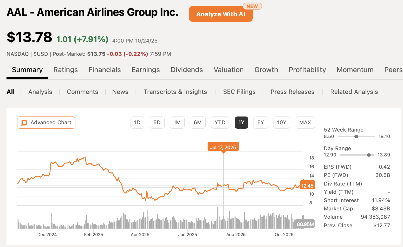
Task: View Transcripts & Insights
Action: [175, 92]
